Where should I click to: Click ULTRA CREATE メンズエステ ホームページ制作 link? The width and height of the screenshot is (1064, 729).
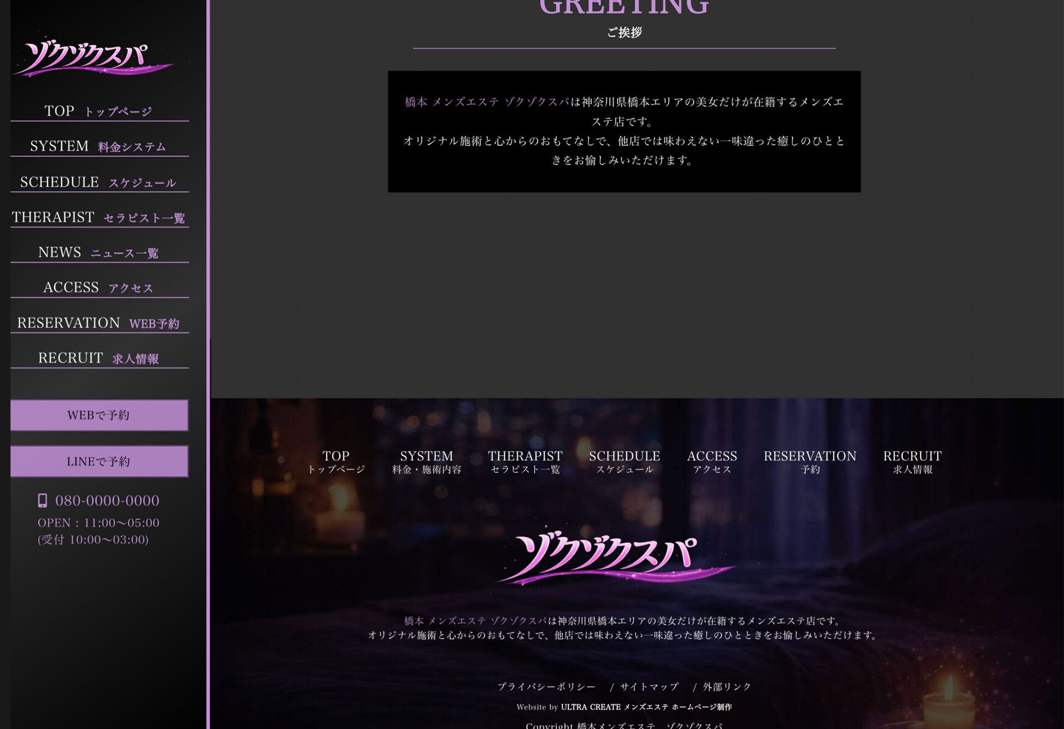(x=646, y=707)
